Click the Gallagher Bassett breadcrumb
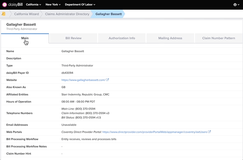 (108, 14)
